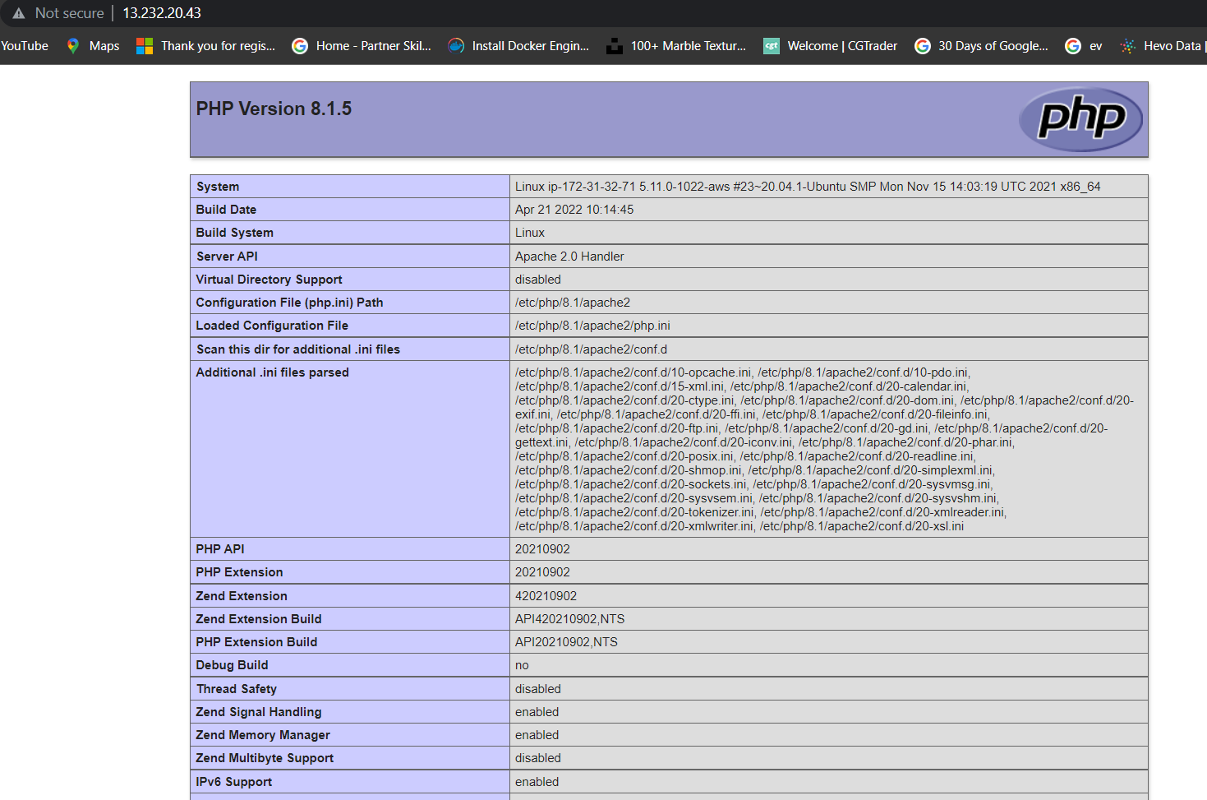Click the PHP logo image
The height and width of the screenshot is (800, 1207).
(x=1080, y=119)
